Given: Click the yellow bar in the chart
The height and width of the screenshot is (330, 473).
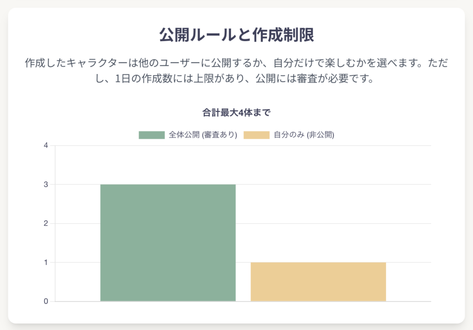Looking at the screenshot, I should click(318, 282).
